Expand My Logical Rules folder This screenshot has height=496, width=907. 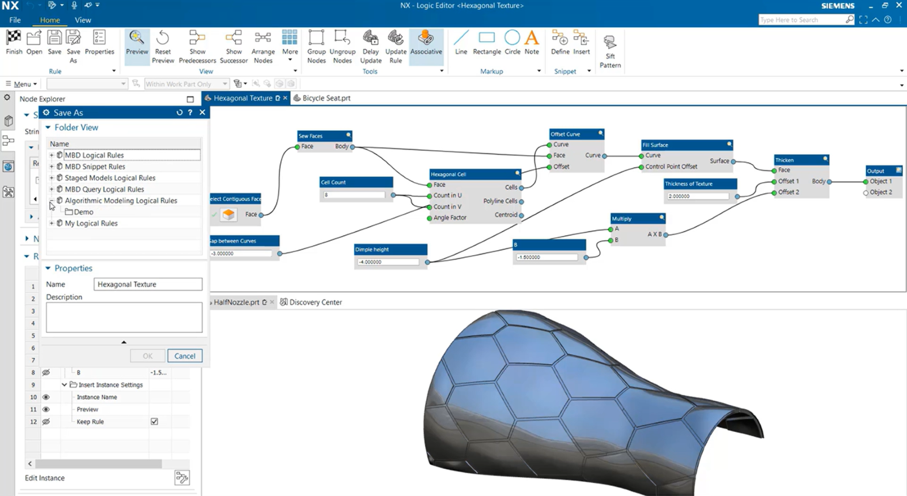(52, 223)
